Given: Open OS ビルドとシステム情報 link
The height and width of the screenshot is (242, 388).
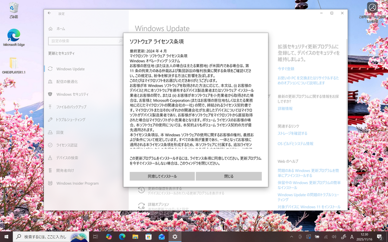Looking at the screenshot, I should (x=295, y=143).
